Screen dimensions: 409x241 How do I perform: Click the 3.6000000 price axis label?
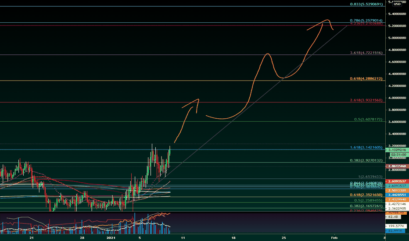click(x=397, y=122)
